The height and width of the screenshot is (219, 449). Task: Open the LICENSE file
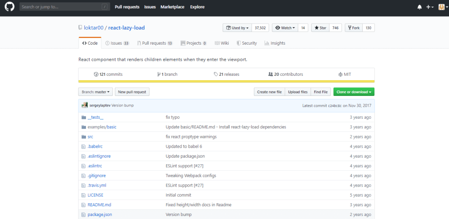coord(95,195)
